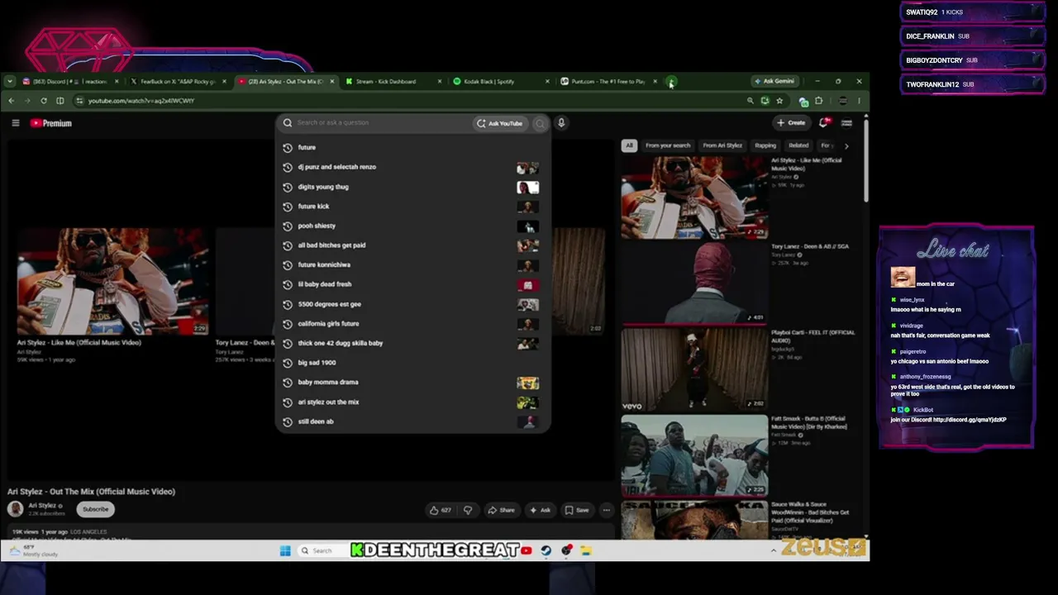
Task: Switch to the Discord browser tab
Action: pos(70,82)
